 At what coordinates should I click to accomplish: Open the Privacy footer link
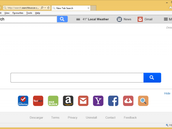click(73, 118)
